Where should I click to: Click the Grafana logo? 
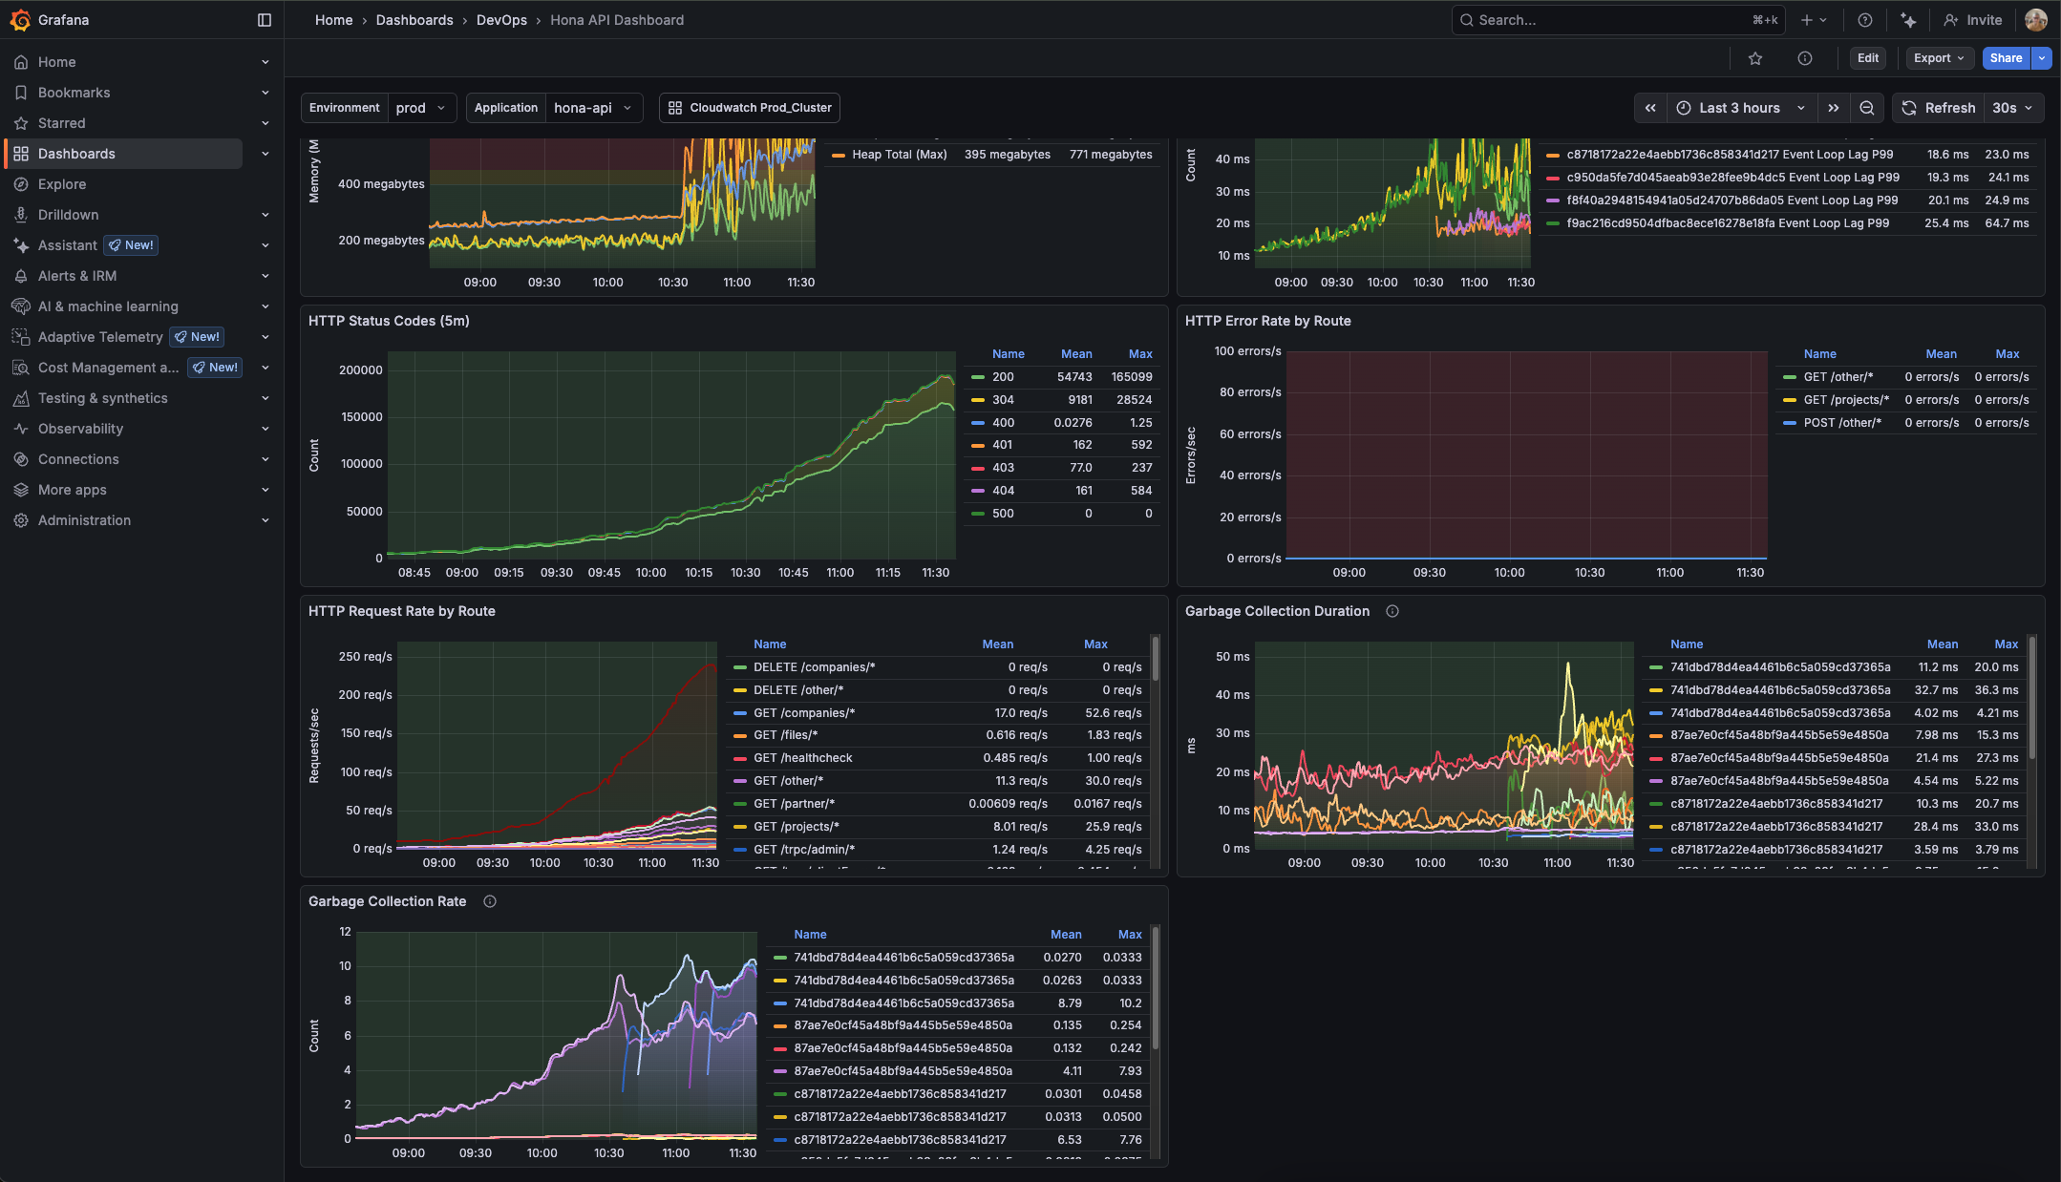pyautogui.click(x=20, y=19)
